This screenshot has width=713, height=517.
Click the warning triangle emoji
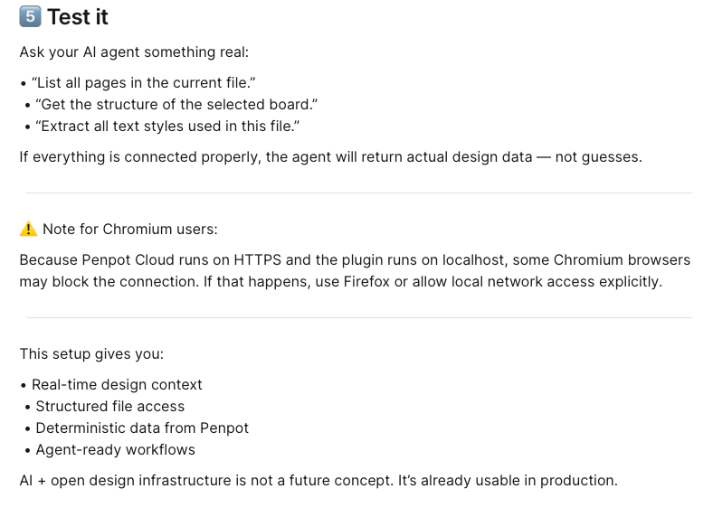pos(29,229)
